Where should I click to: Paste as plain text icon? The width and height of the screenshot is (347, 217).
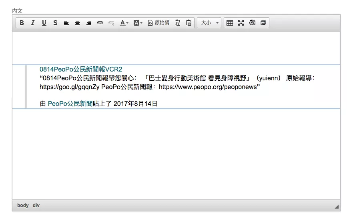coord(177,23)
